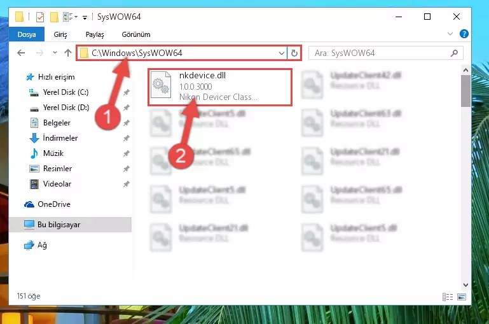Click the pin icon next to Yerel Disk (C:)
Viewport: 489px width, 324px height.
[x=127, y=92]
